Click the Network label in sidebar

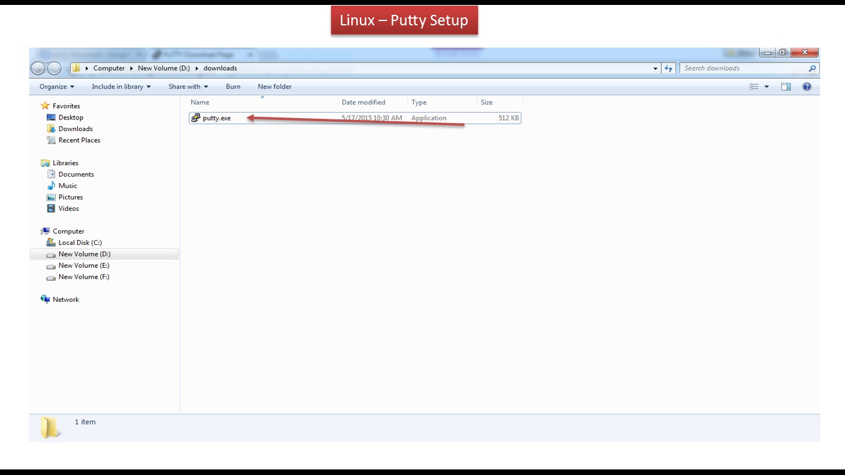pyautogui.click(x=66, y=299)
